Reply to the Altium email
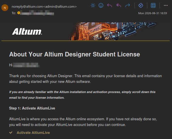Image resolution: width=172 pixels, height=139 pixels. click(109, 5)
